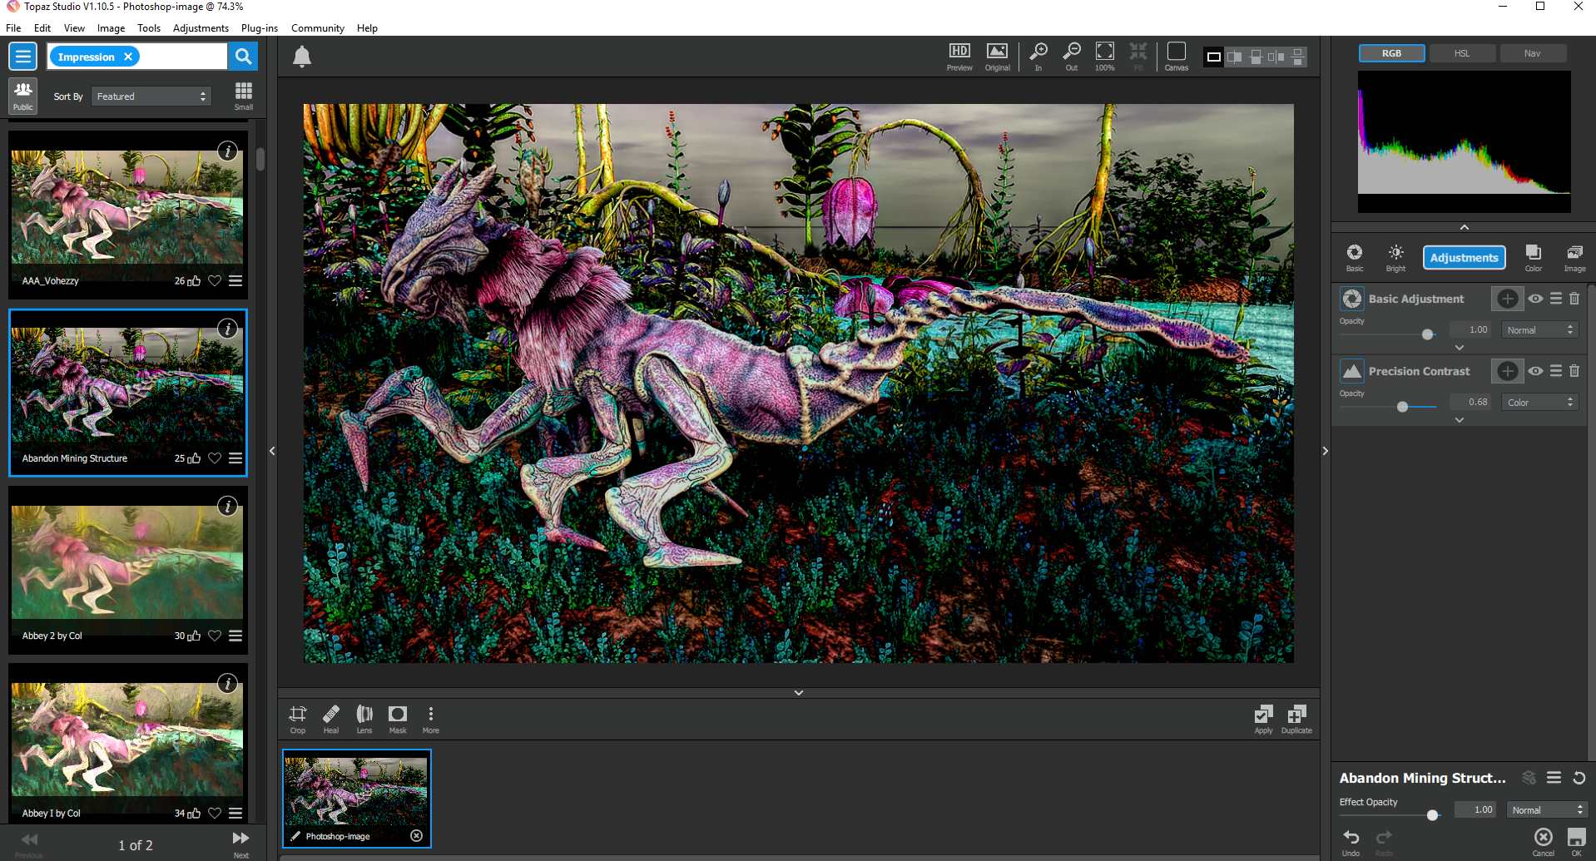Screen dimensions: 1596x861
Task: Open Basic Adjustment blend mode dropdown
Action: 1540,330
